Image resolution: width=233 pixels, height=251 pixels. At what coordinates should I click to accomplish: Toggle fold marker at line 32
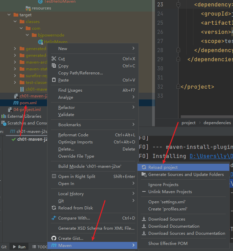point(178,87)
